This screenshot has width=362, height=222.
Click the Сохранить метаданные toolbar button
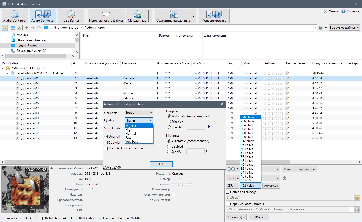point(173,16)
